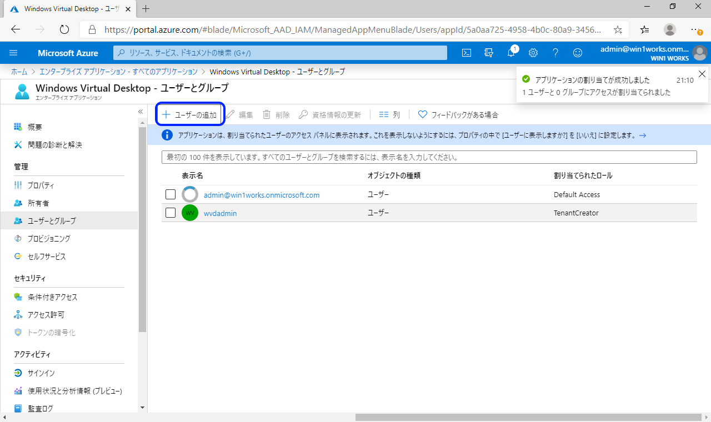711x422 pixels.
Task: Open the browser settings and more menu
Action: 695,29
